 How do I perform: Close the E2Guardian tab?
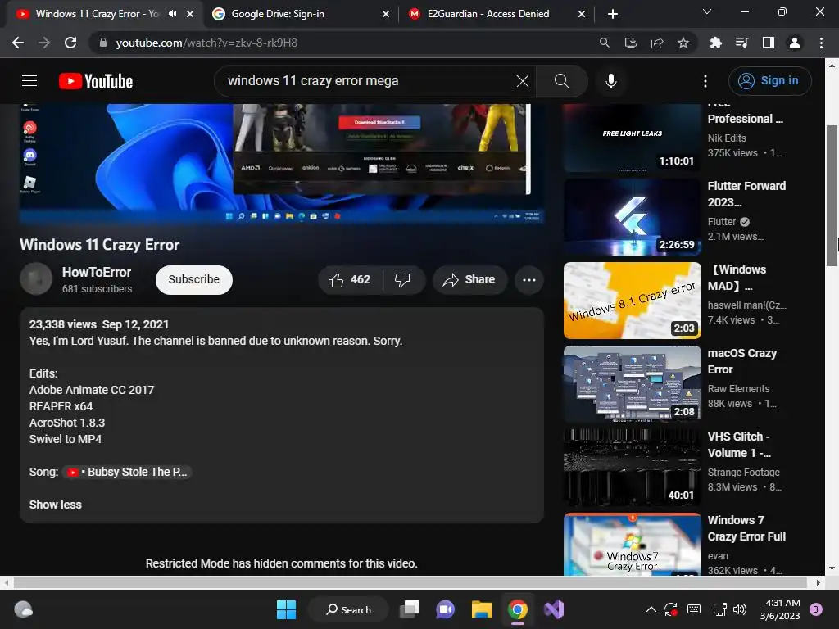coord(582,14)
